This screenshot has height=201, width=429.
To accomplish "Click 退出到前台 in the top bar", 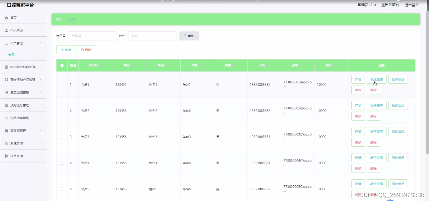I will (390, 5).
